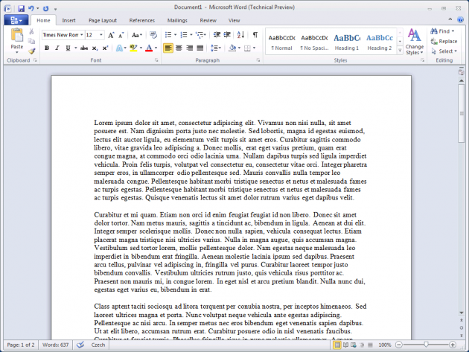Viewport: 469px width, 352px height.
Task: Open the Mailings tab
Action: [177, 20]
